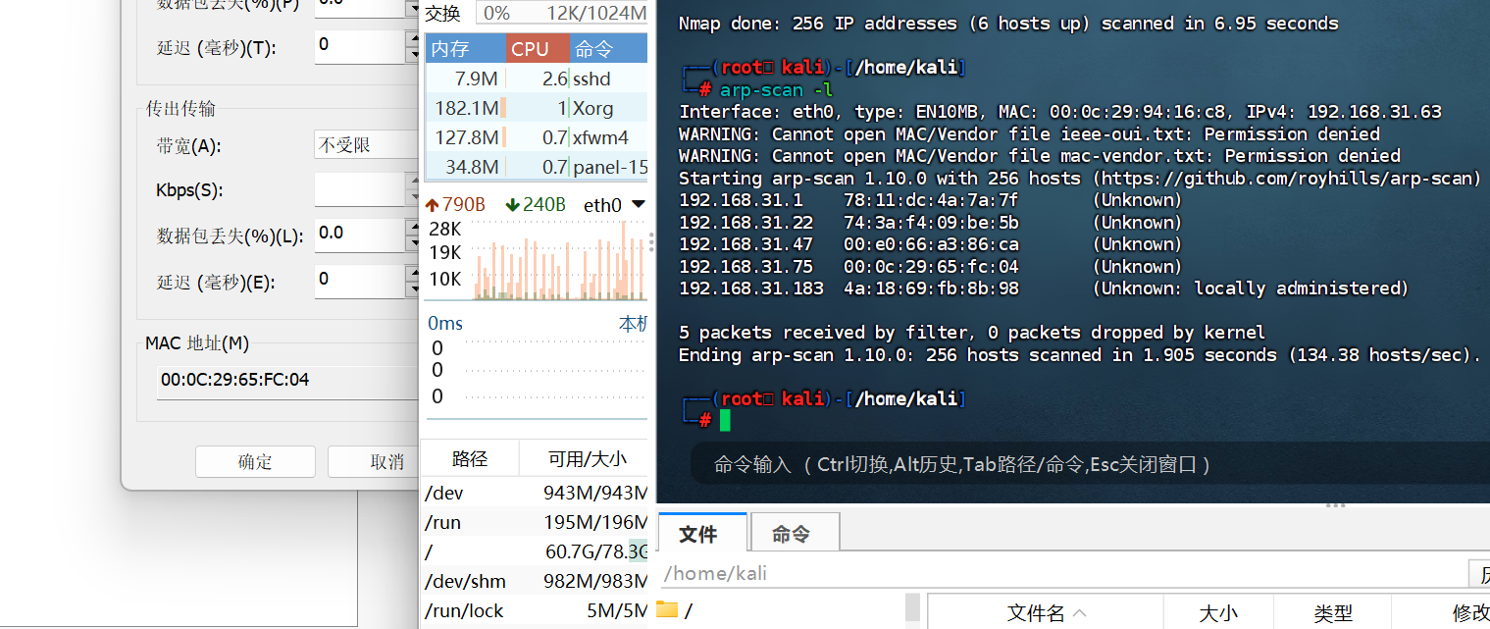Viewport: 1490px width, 629px height.
Task: Click the root folder icon in file tree
Action: (x=667, y=610)
